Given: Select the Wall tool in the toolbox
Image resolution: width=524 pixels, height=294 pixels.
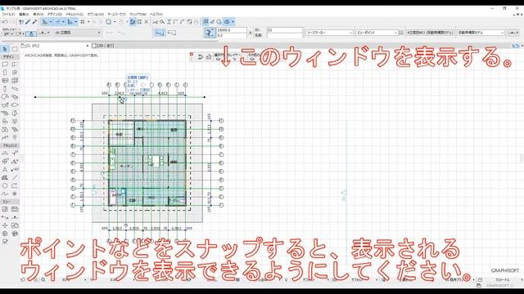Looking at the screenshot, I should 5,65.
